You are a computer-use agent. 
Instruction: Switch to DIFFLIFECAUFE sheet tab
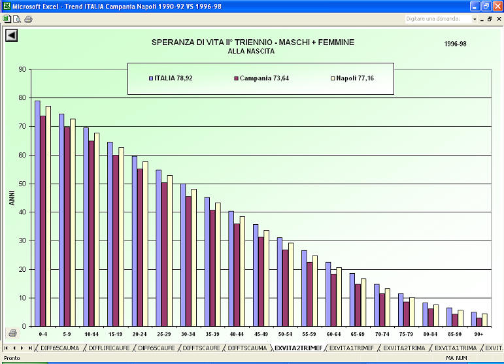(x=109, y=348)
